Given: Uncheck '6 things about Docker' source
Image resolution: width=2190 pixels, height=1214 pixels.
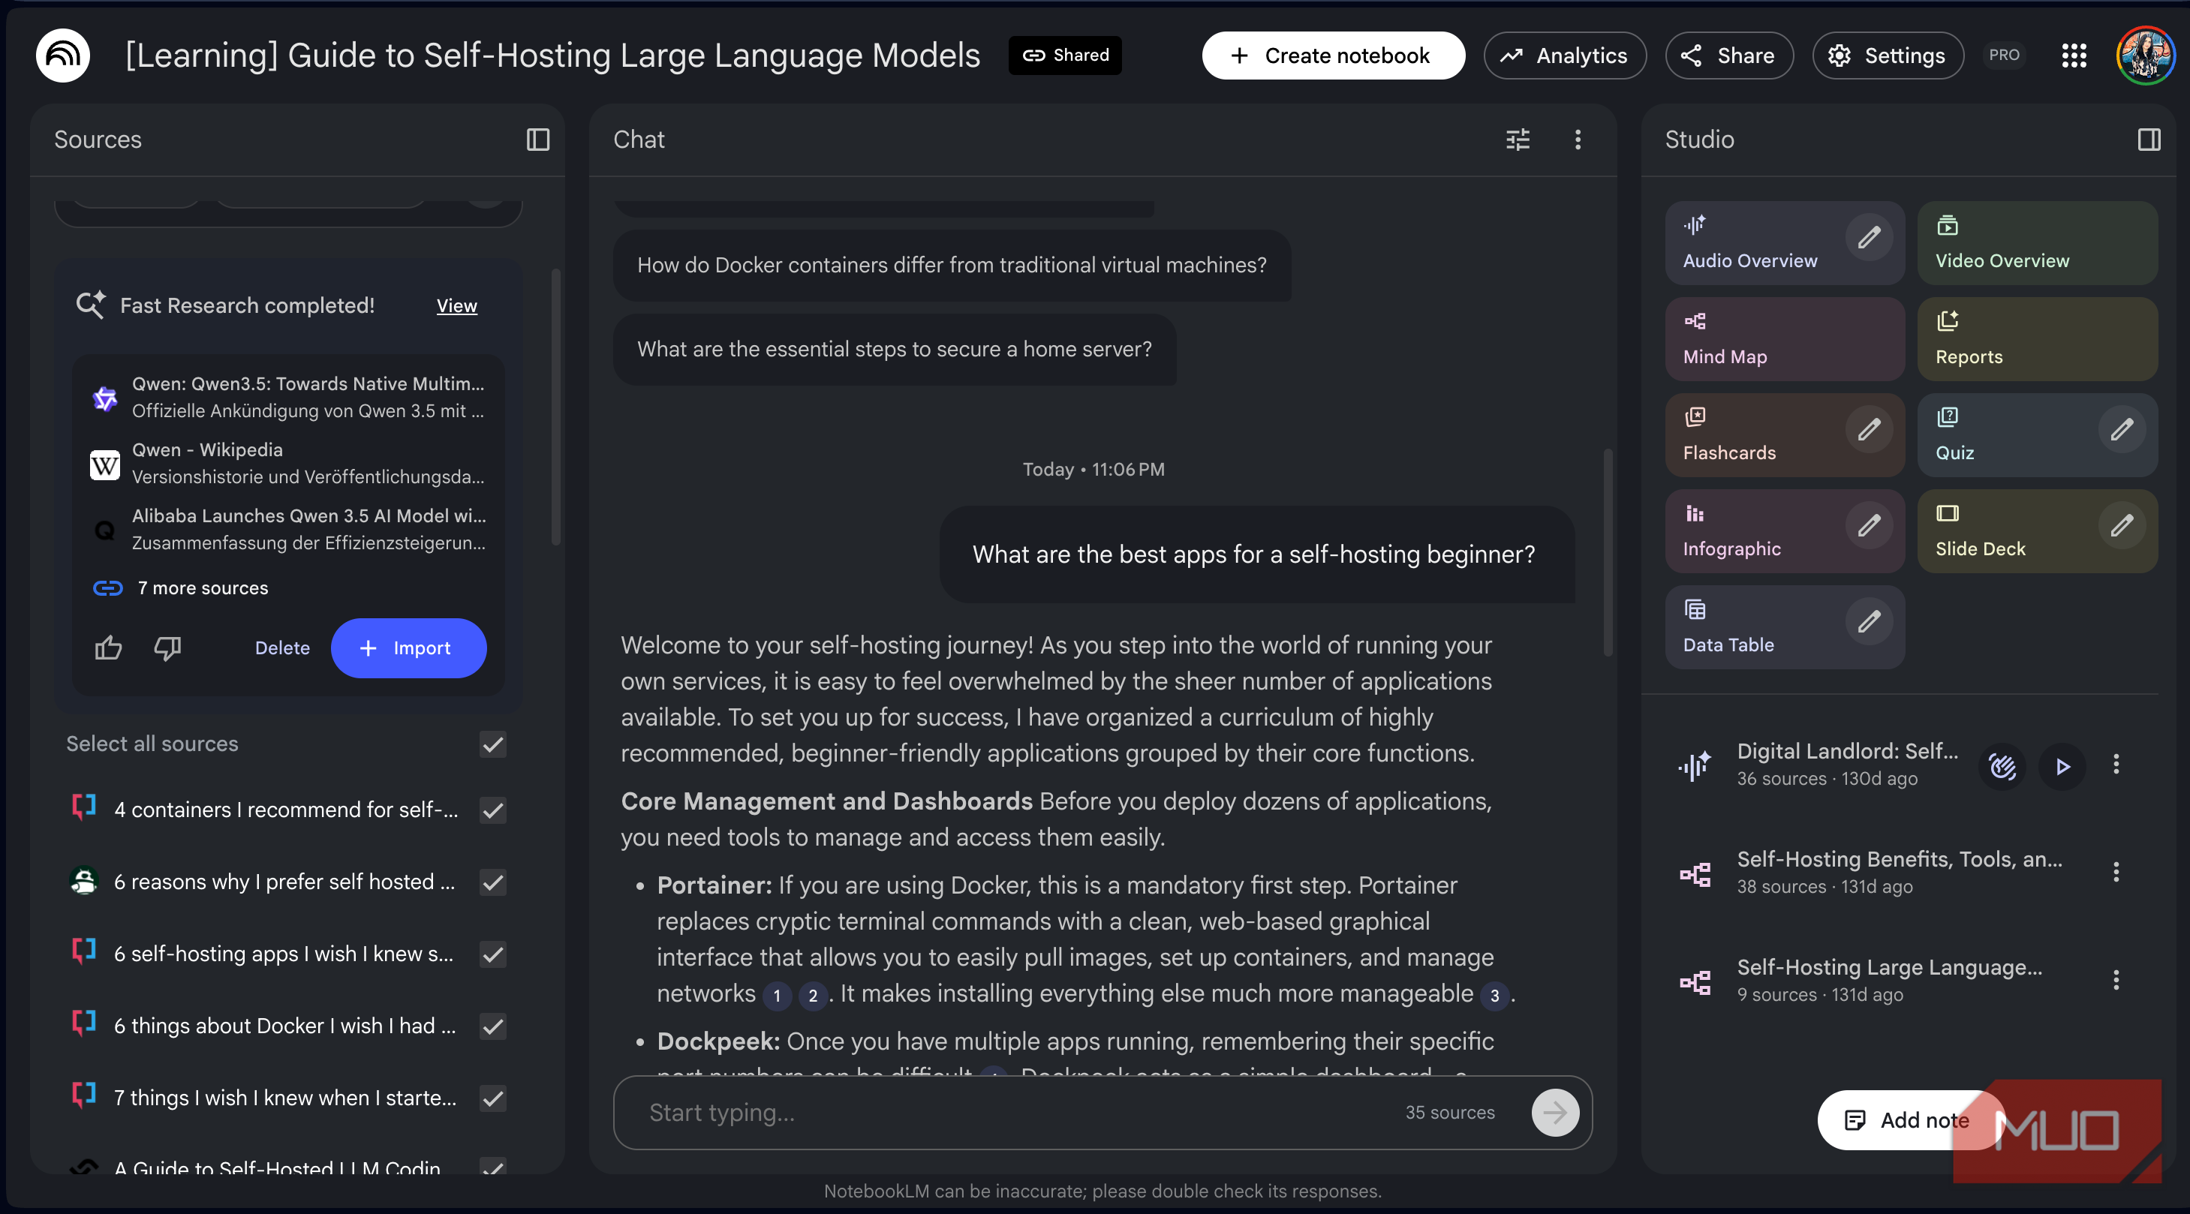Looking at the screenshot, I should [x=493, y=1026].
